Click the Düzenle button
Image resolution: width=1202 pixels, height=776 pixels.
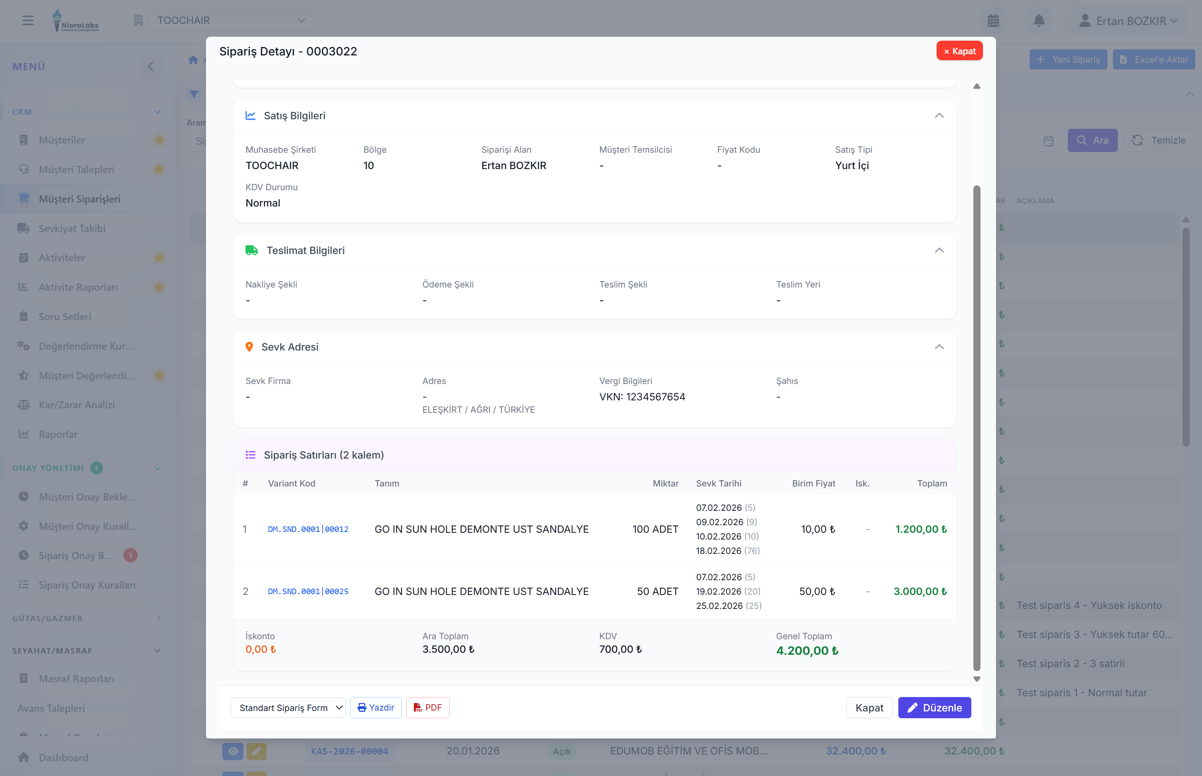[934, 707]
